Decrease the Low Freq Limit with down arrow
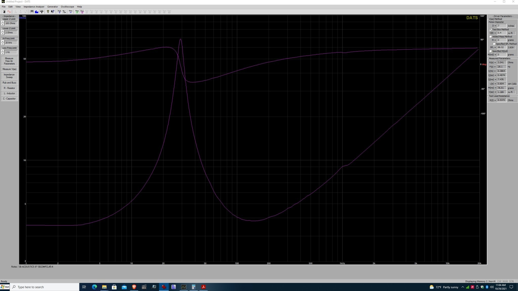 3,53
